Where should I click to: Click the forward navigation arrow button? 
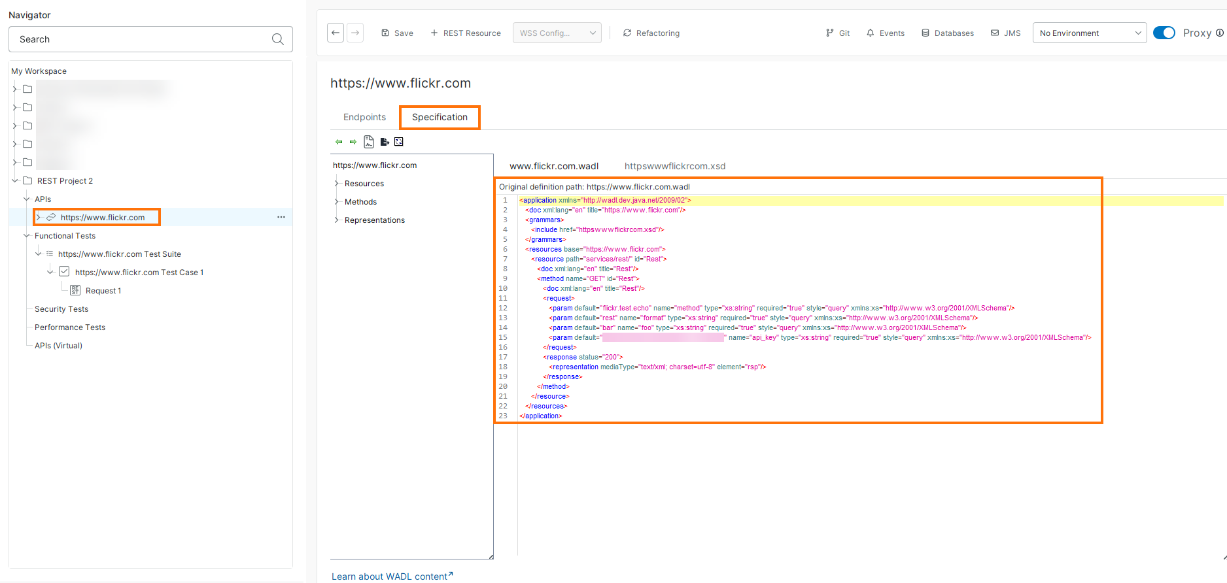click(355, 33)
